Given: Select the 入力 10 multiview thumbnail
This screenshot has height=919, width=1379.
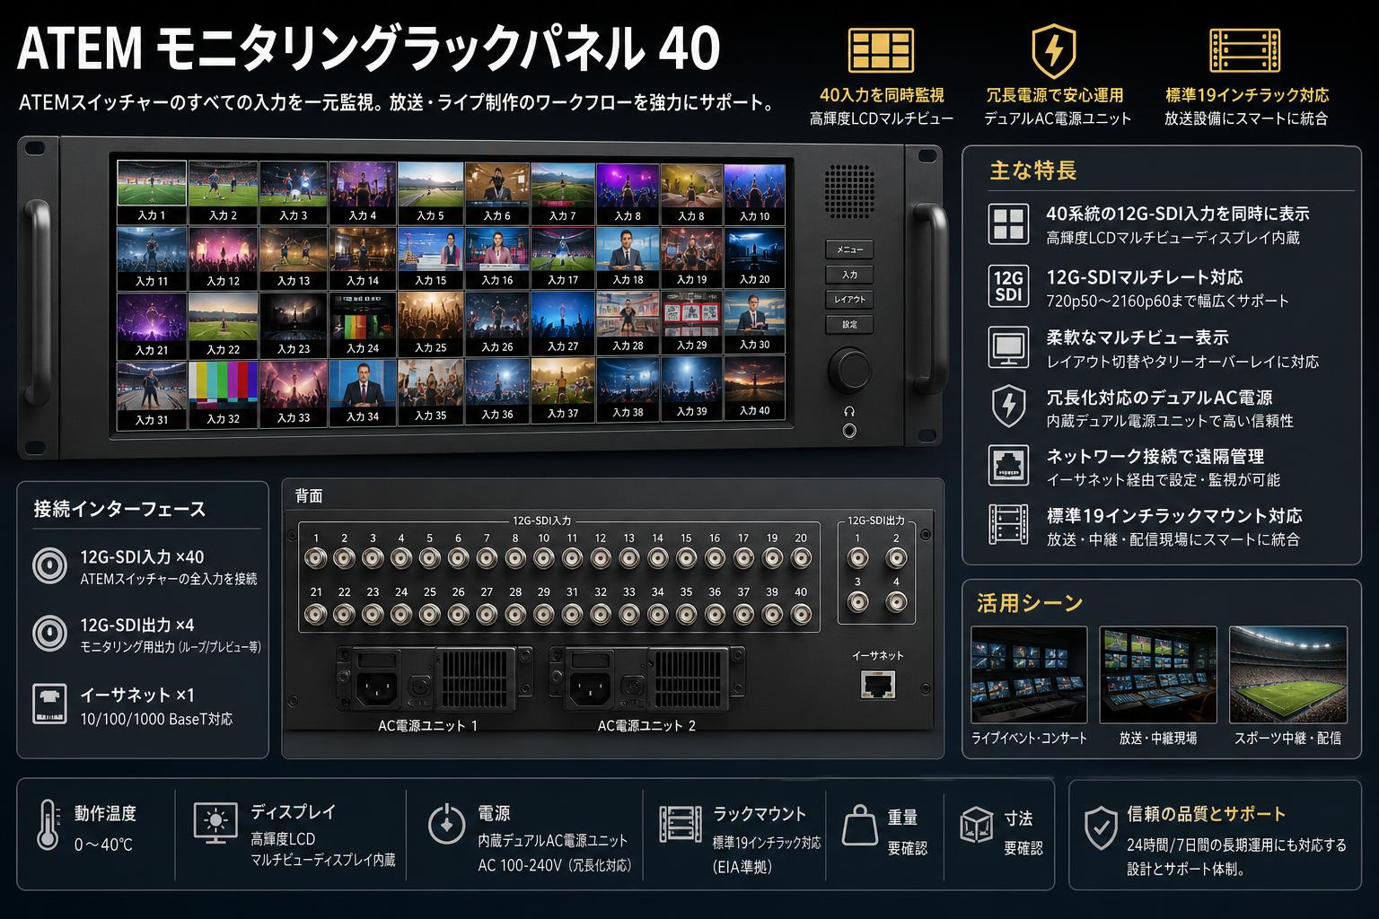Looking at the screenshot, I should (754, 192).
